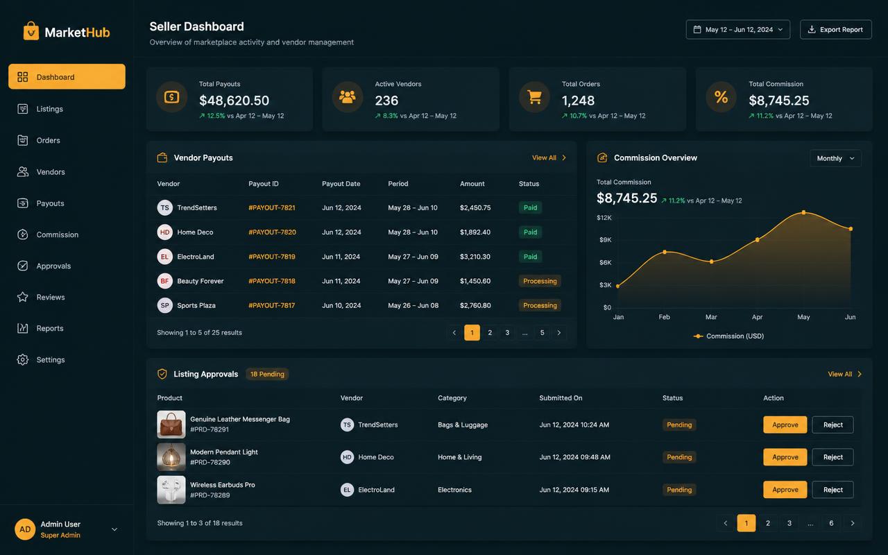Click the May data point on chart
The image size is (888, 555).
tap(803, 212)
